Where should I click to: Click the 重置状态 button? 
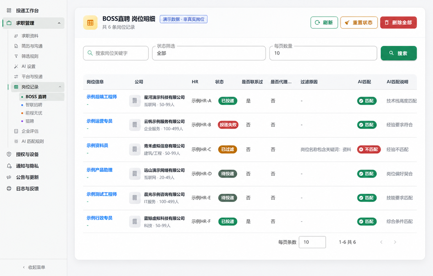pyautogui.click(x=359, y=23)
